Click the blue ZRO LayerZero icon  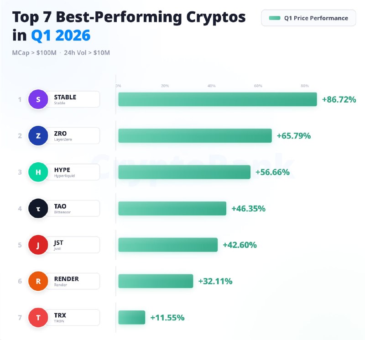[x=38, y=135]
